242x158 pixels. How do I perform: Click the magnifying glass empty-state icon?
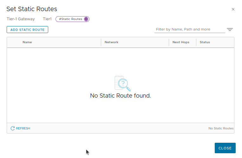122,83
